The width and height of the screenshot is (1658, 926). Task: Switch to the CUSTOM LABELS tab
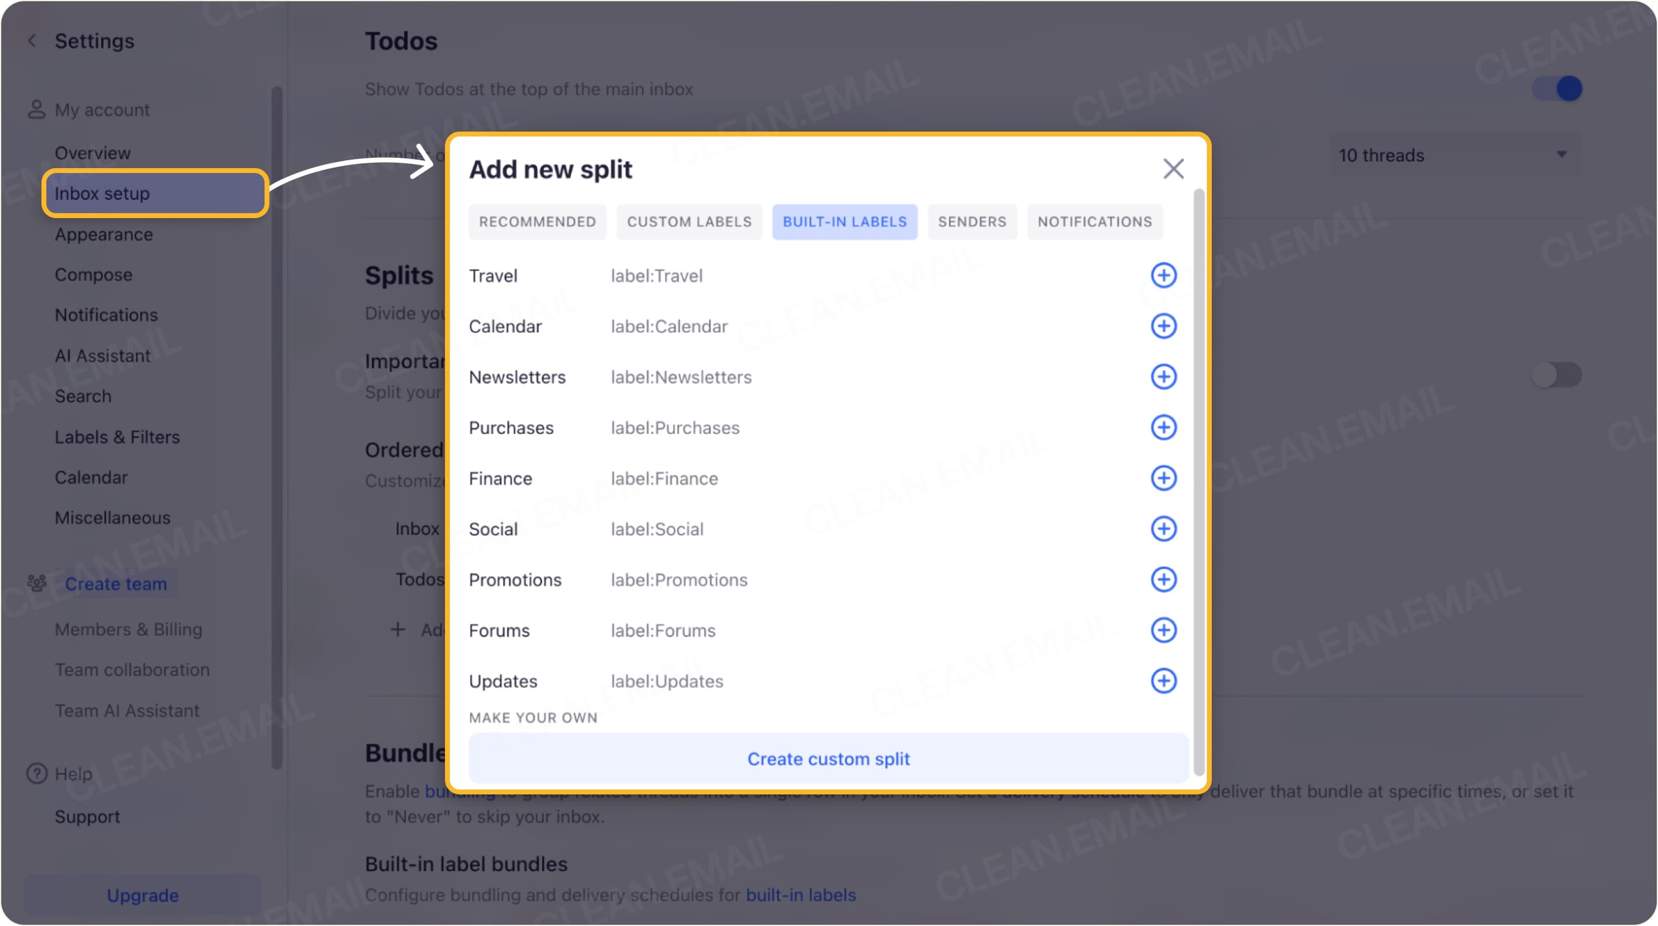coord(689,221)
